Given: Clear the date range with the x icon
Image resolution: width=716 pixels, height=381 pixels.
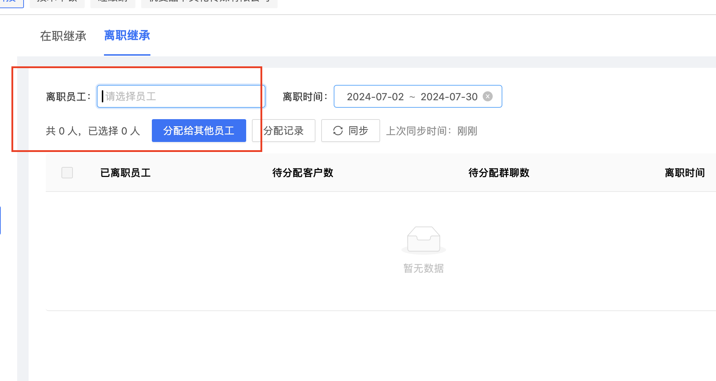Looking at the screenshot, I should (x=488, y=96).
